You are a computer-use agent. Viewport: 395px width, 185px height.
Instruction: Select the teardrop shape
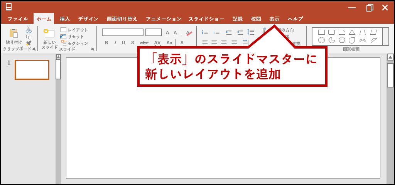coord(352,40)
